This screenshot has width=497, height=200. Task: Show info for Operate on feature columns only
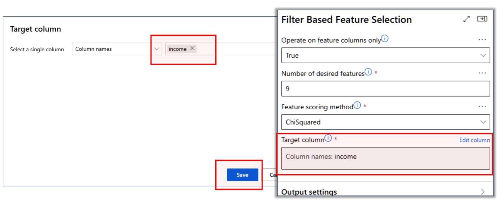385,38
